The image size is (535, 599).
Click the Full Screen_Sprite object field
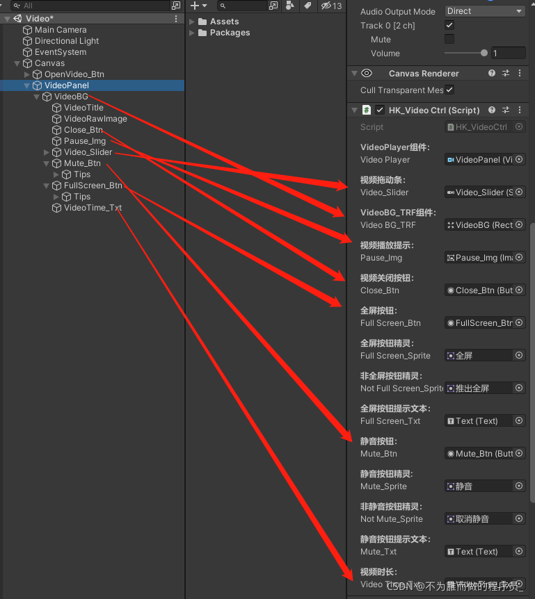pyautogui.click(x=480, y=355)
